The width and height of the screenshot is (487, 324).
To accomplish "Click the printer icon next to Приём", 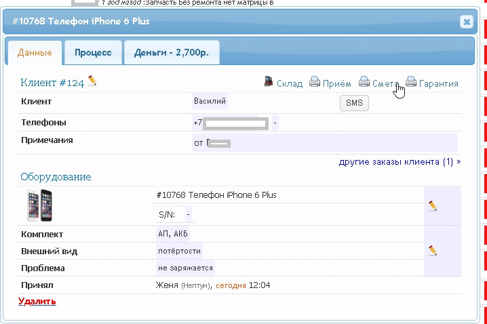I will (x=315, y=83).
